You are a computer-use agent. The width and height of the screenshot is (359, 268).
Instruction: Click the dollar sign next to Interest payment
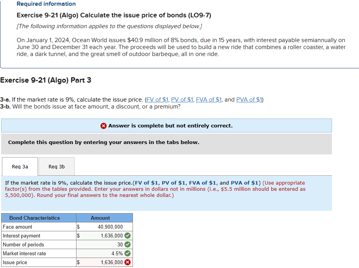[78, 236]
